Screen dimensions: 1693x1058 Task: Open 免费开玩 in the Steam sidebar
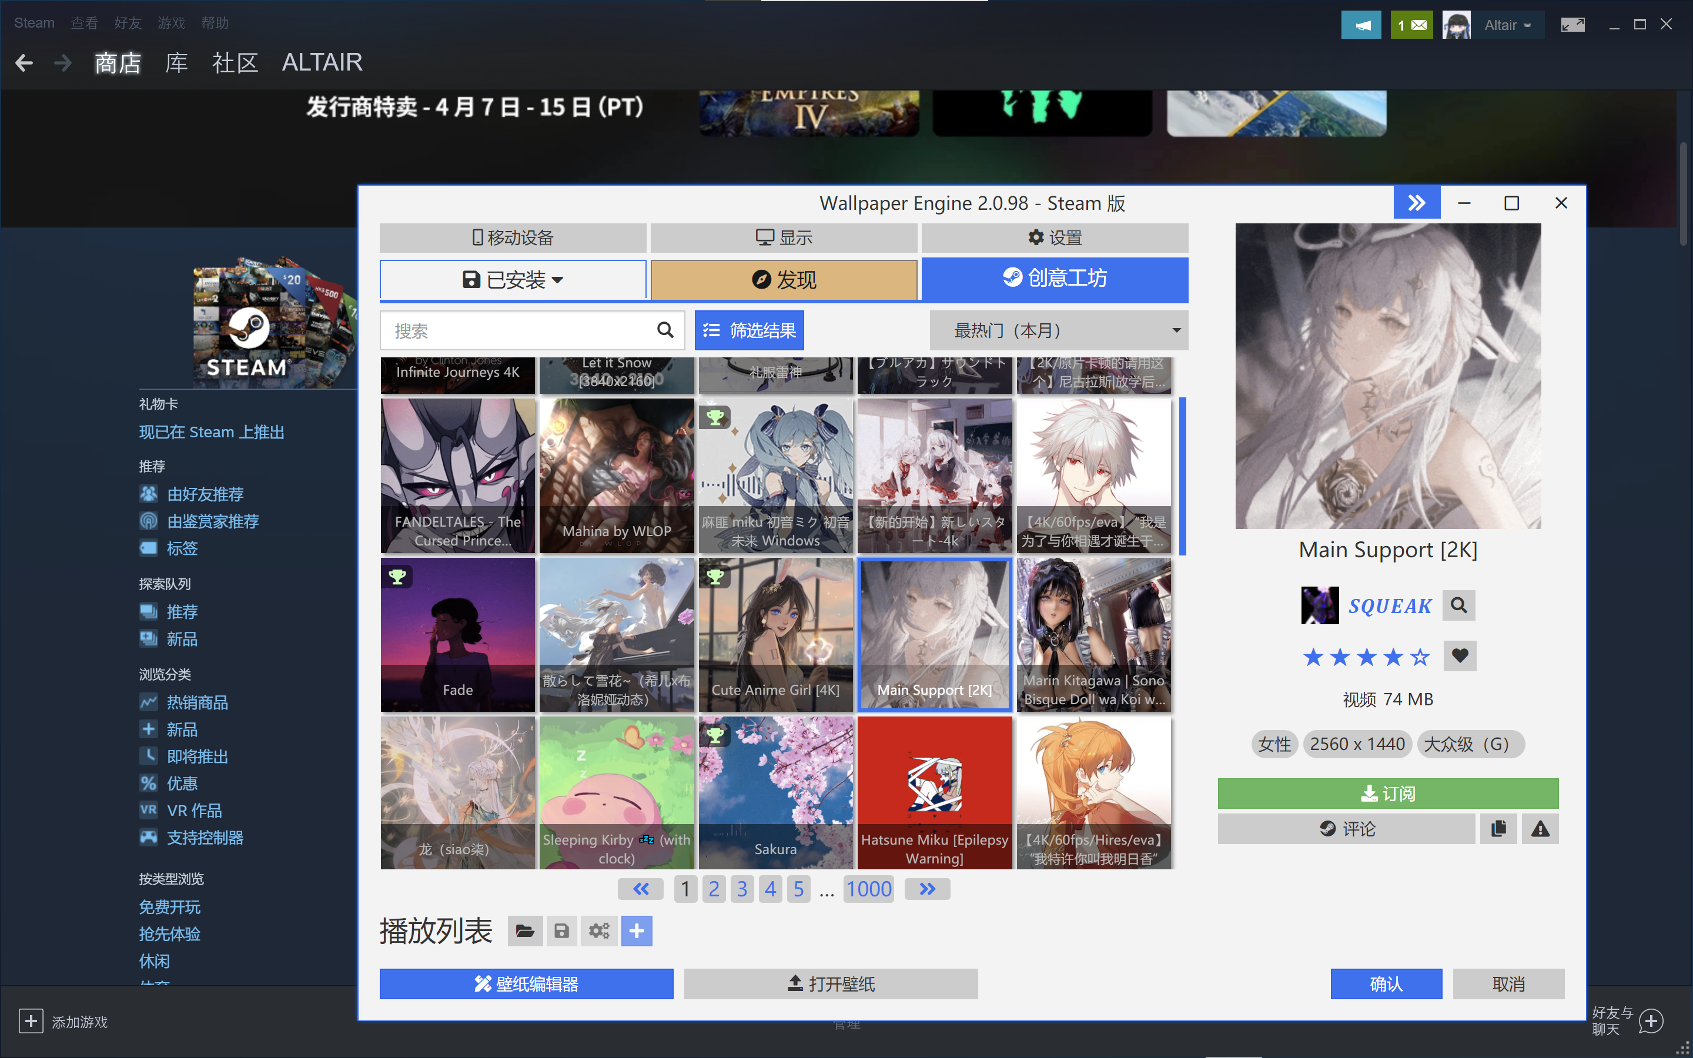[x=170, y=907]
